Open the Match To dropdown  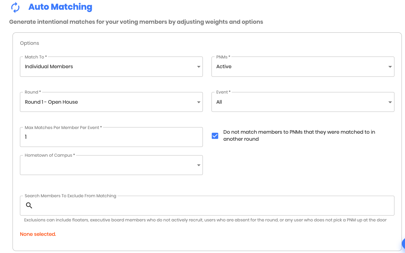(111, 67)
